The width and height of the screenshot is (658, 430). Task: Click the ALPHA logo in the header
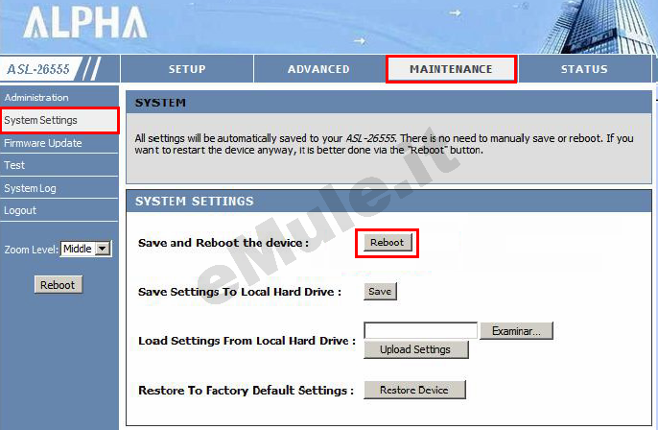(85, 23)
